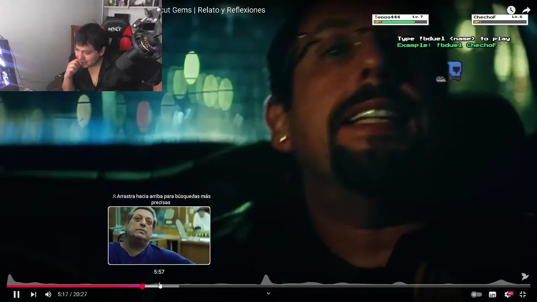Click the 5:17 / 20:27 time display
This screenshot has width=537, height=302.
(x=72, y=294)
